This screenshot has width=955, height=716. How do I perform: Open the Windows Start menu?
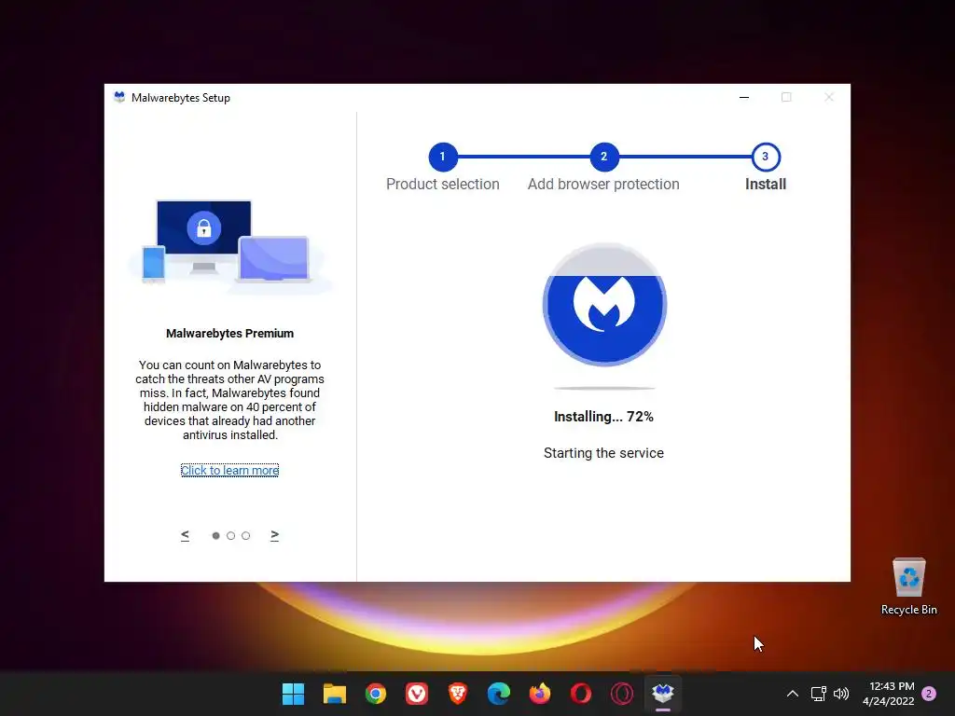coord(293,694)
